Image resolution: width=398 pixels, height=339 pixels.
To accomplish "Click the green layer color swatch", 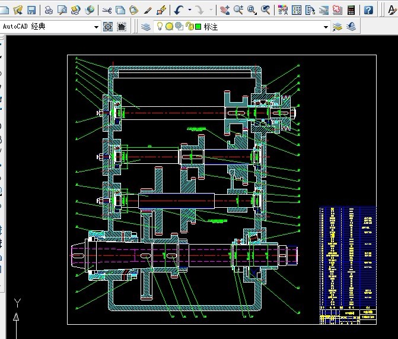I will [198, 27].
